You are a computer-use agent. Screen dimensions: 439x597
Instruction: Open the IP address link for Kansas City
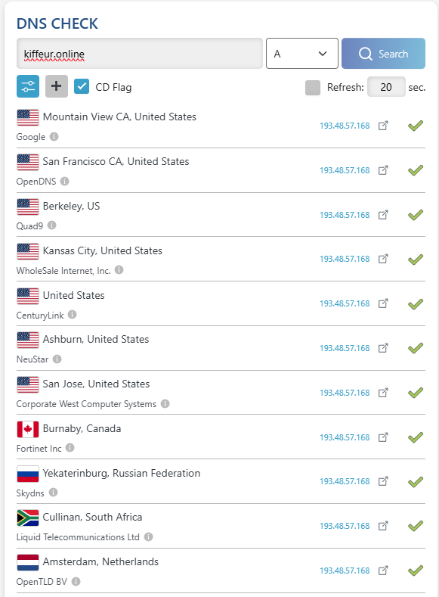click(x=345, y=259)
